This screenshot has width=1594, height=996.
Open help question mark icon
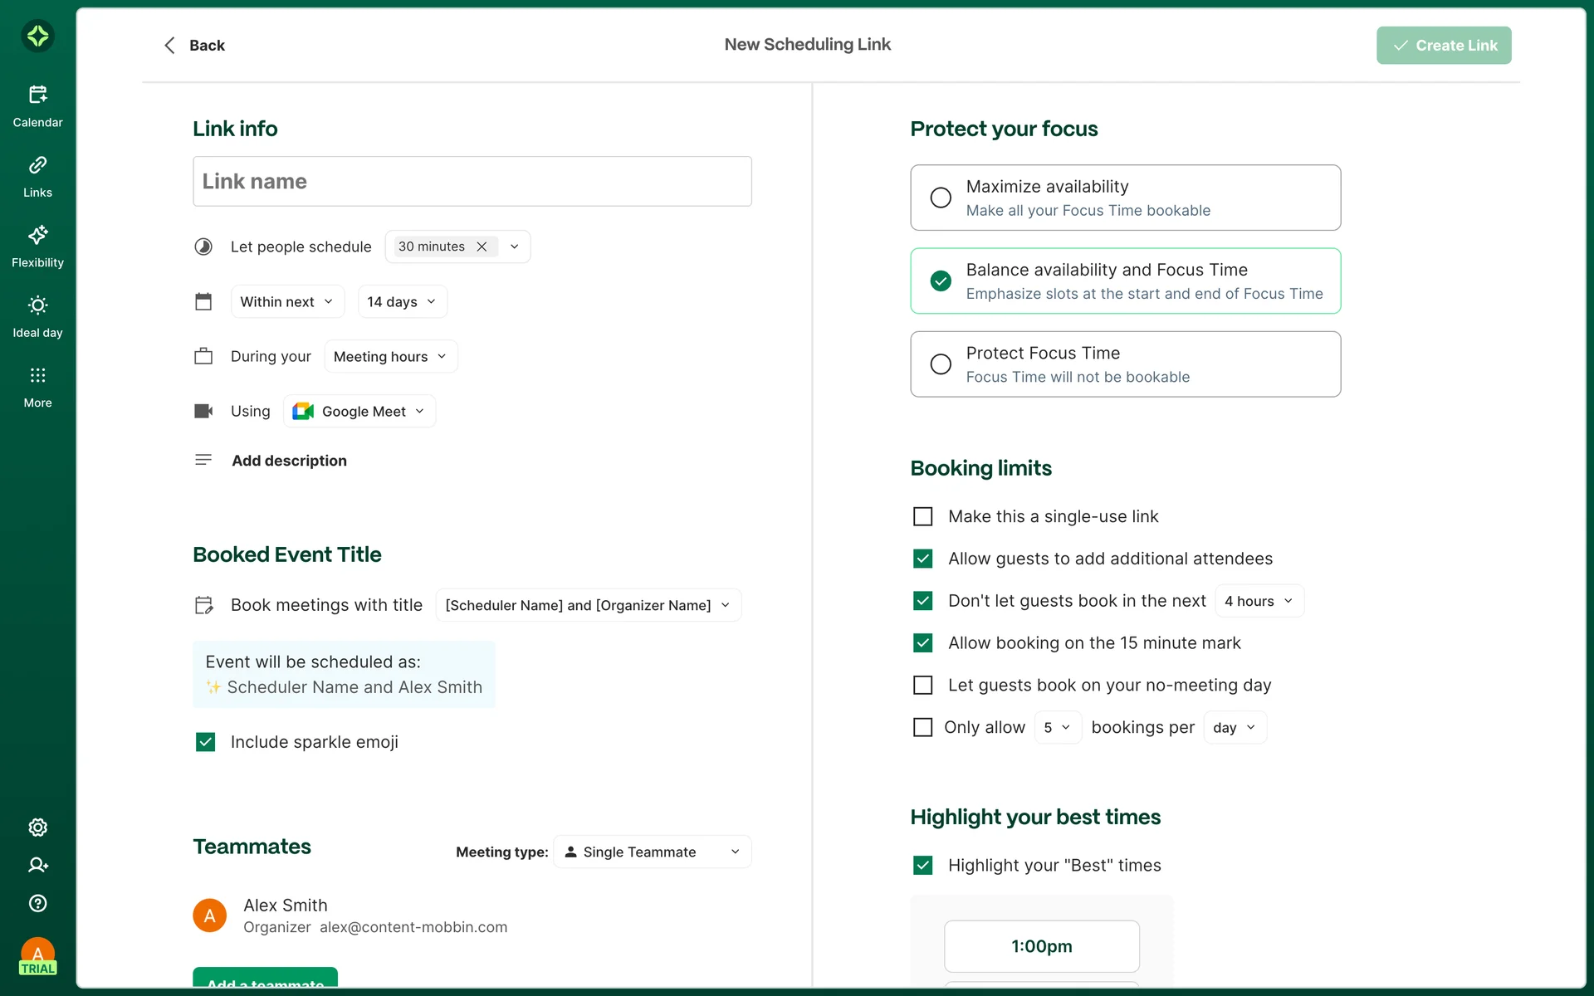pyautogui.click(x=37, y=903)
